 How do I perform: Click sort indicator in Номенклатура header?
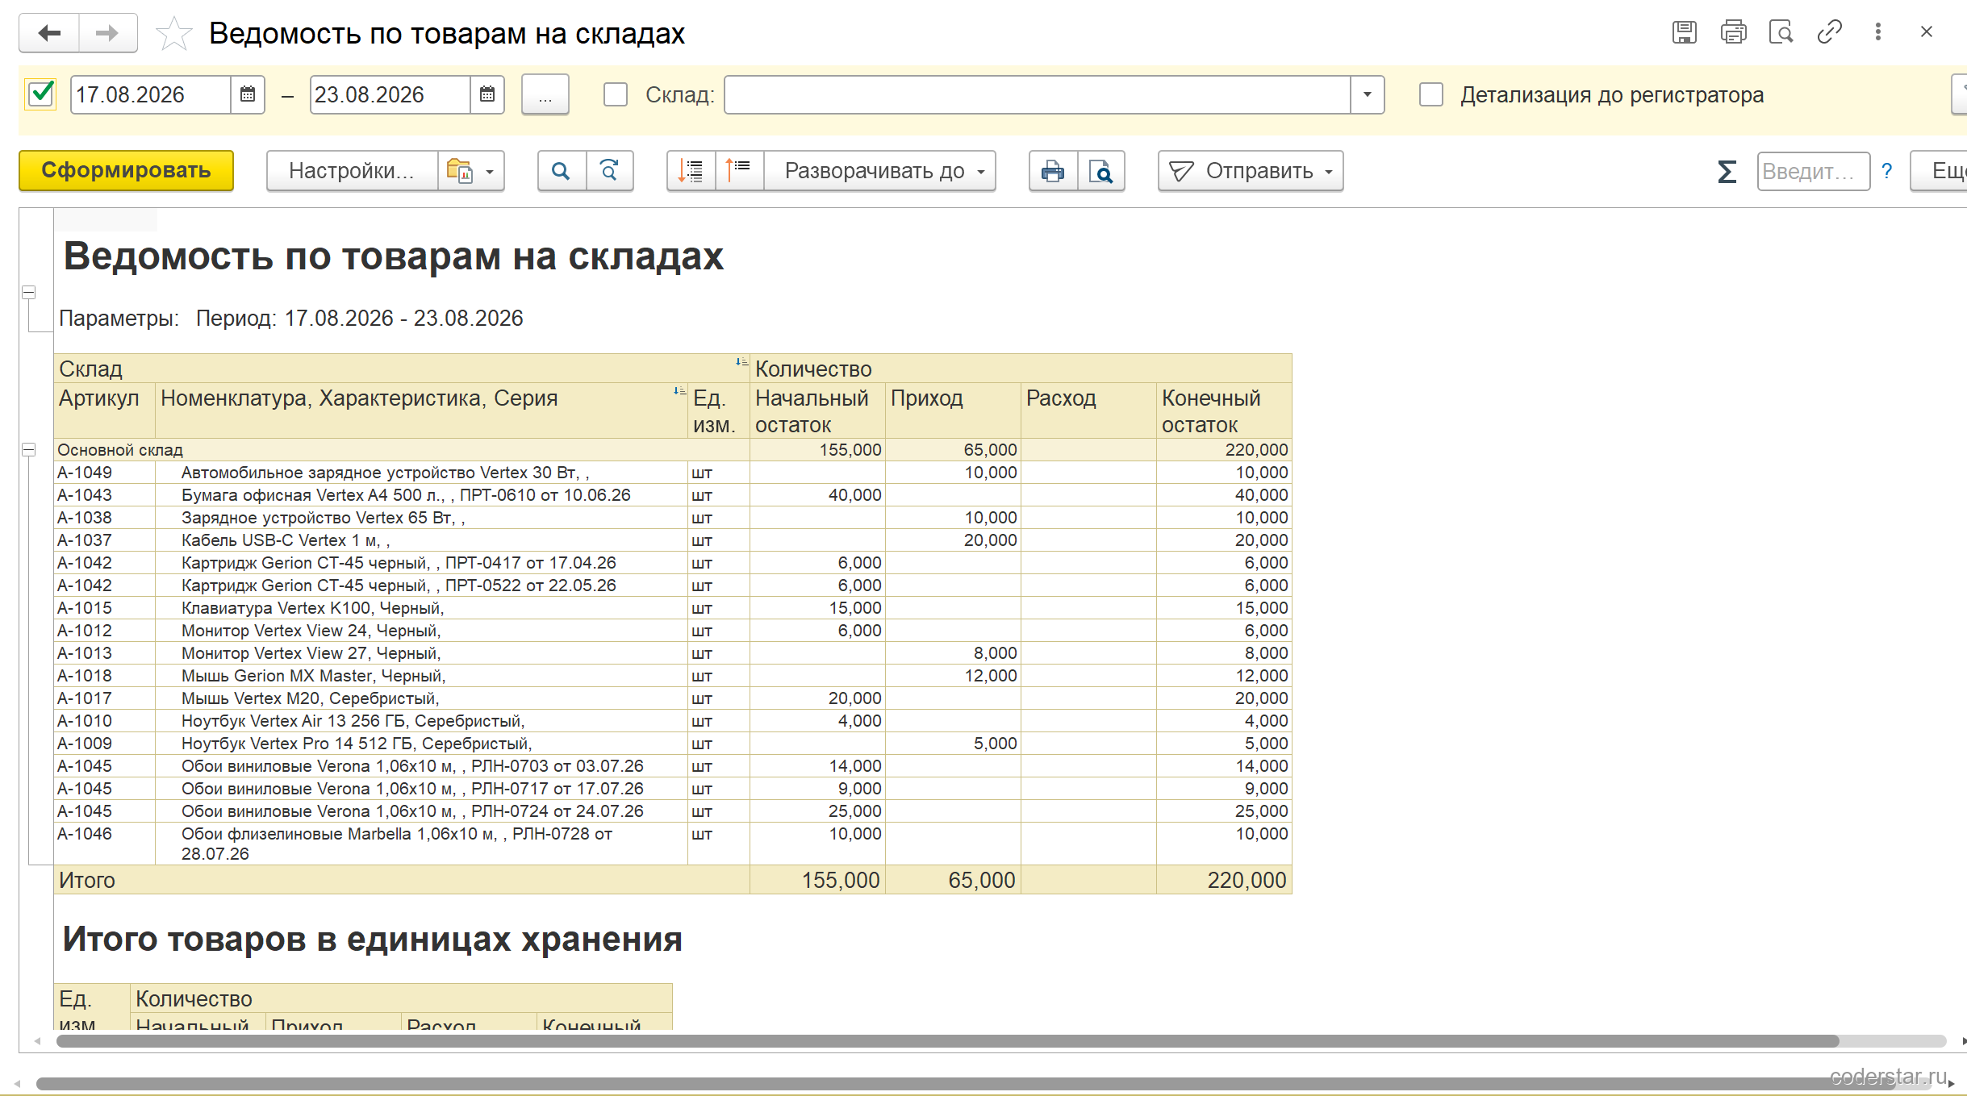click(679, 391)
